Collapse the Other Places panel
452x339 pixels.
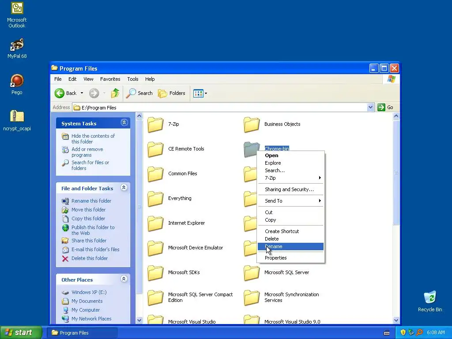click(124, 279)
